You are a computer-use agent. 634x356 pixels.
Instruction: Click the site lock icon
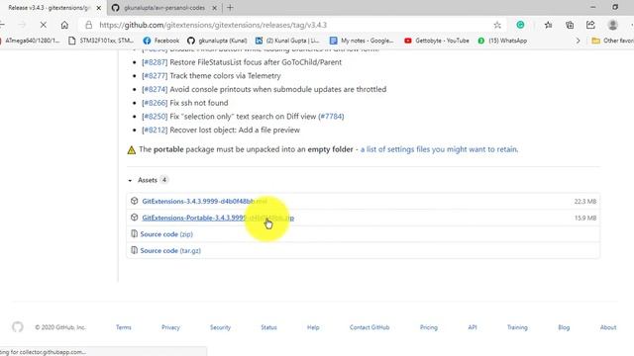88,25
